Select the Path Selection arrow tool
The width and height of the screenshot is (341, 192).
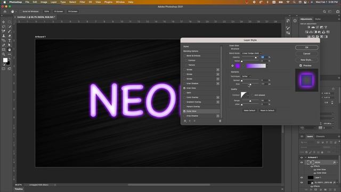click(10, 45)
